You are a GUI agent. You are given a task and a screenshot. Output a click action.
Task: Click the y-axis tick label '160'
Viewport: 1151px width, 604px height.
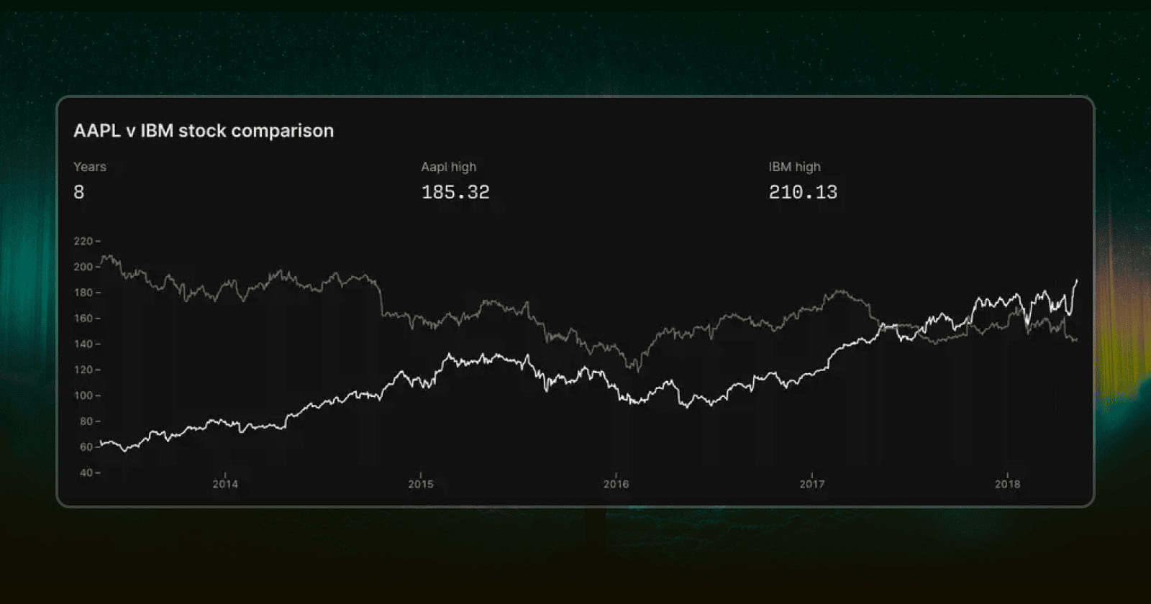click(83, 318)
